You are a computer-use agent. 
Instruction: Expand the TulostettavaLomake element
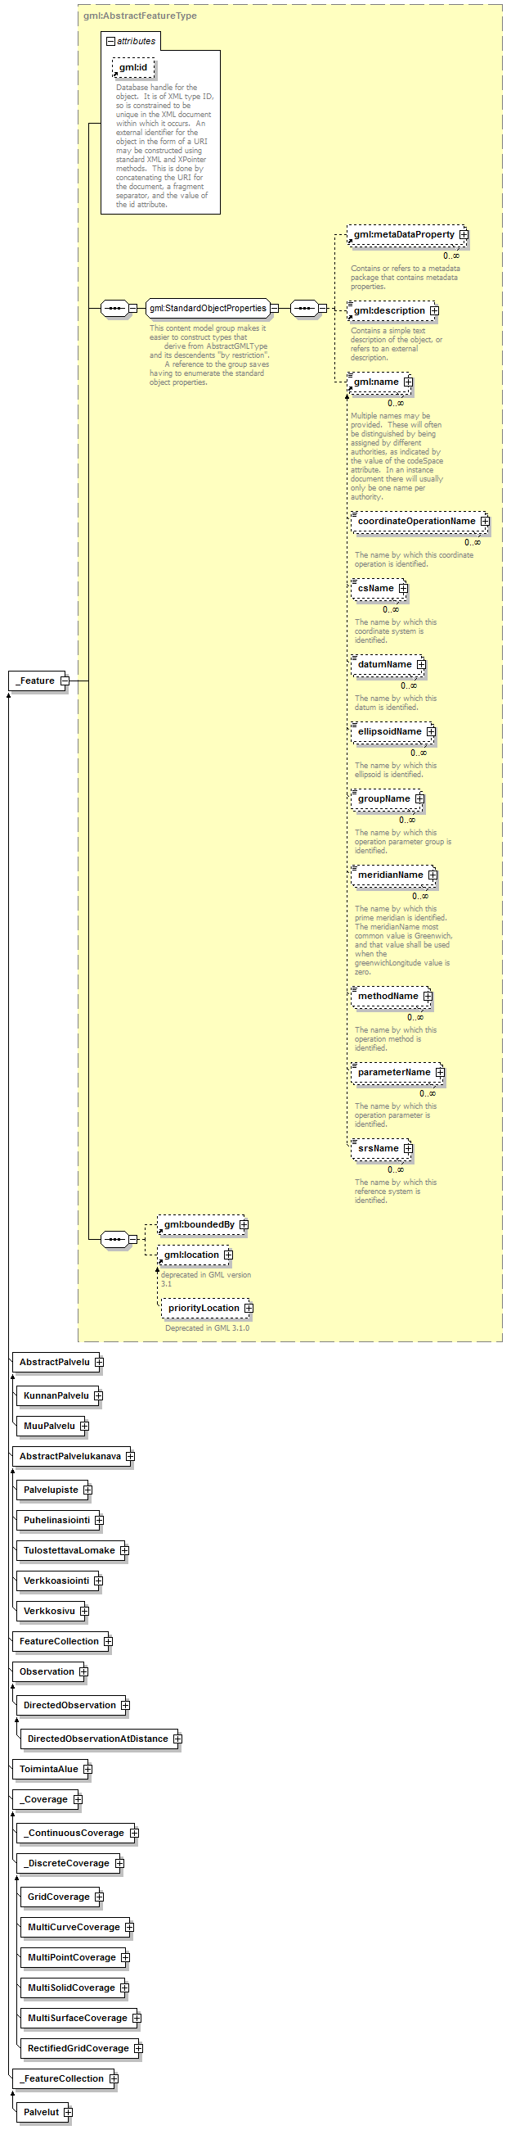click(x=124, y=1550)
